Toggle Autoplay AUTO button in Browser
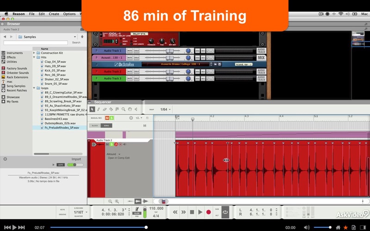Viewport: 370px width, 231px height. pyautogui.click(x=61, y=165)
